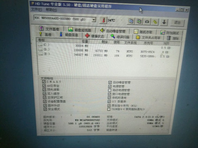Select the 346927 MB capacity cell
The image size is (198, 148).
point(81,55)
